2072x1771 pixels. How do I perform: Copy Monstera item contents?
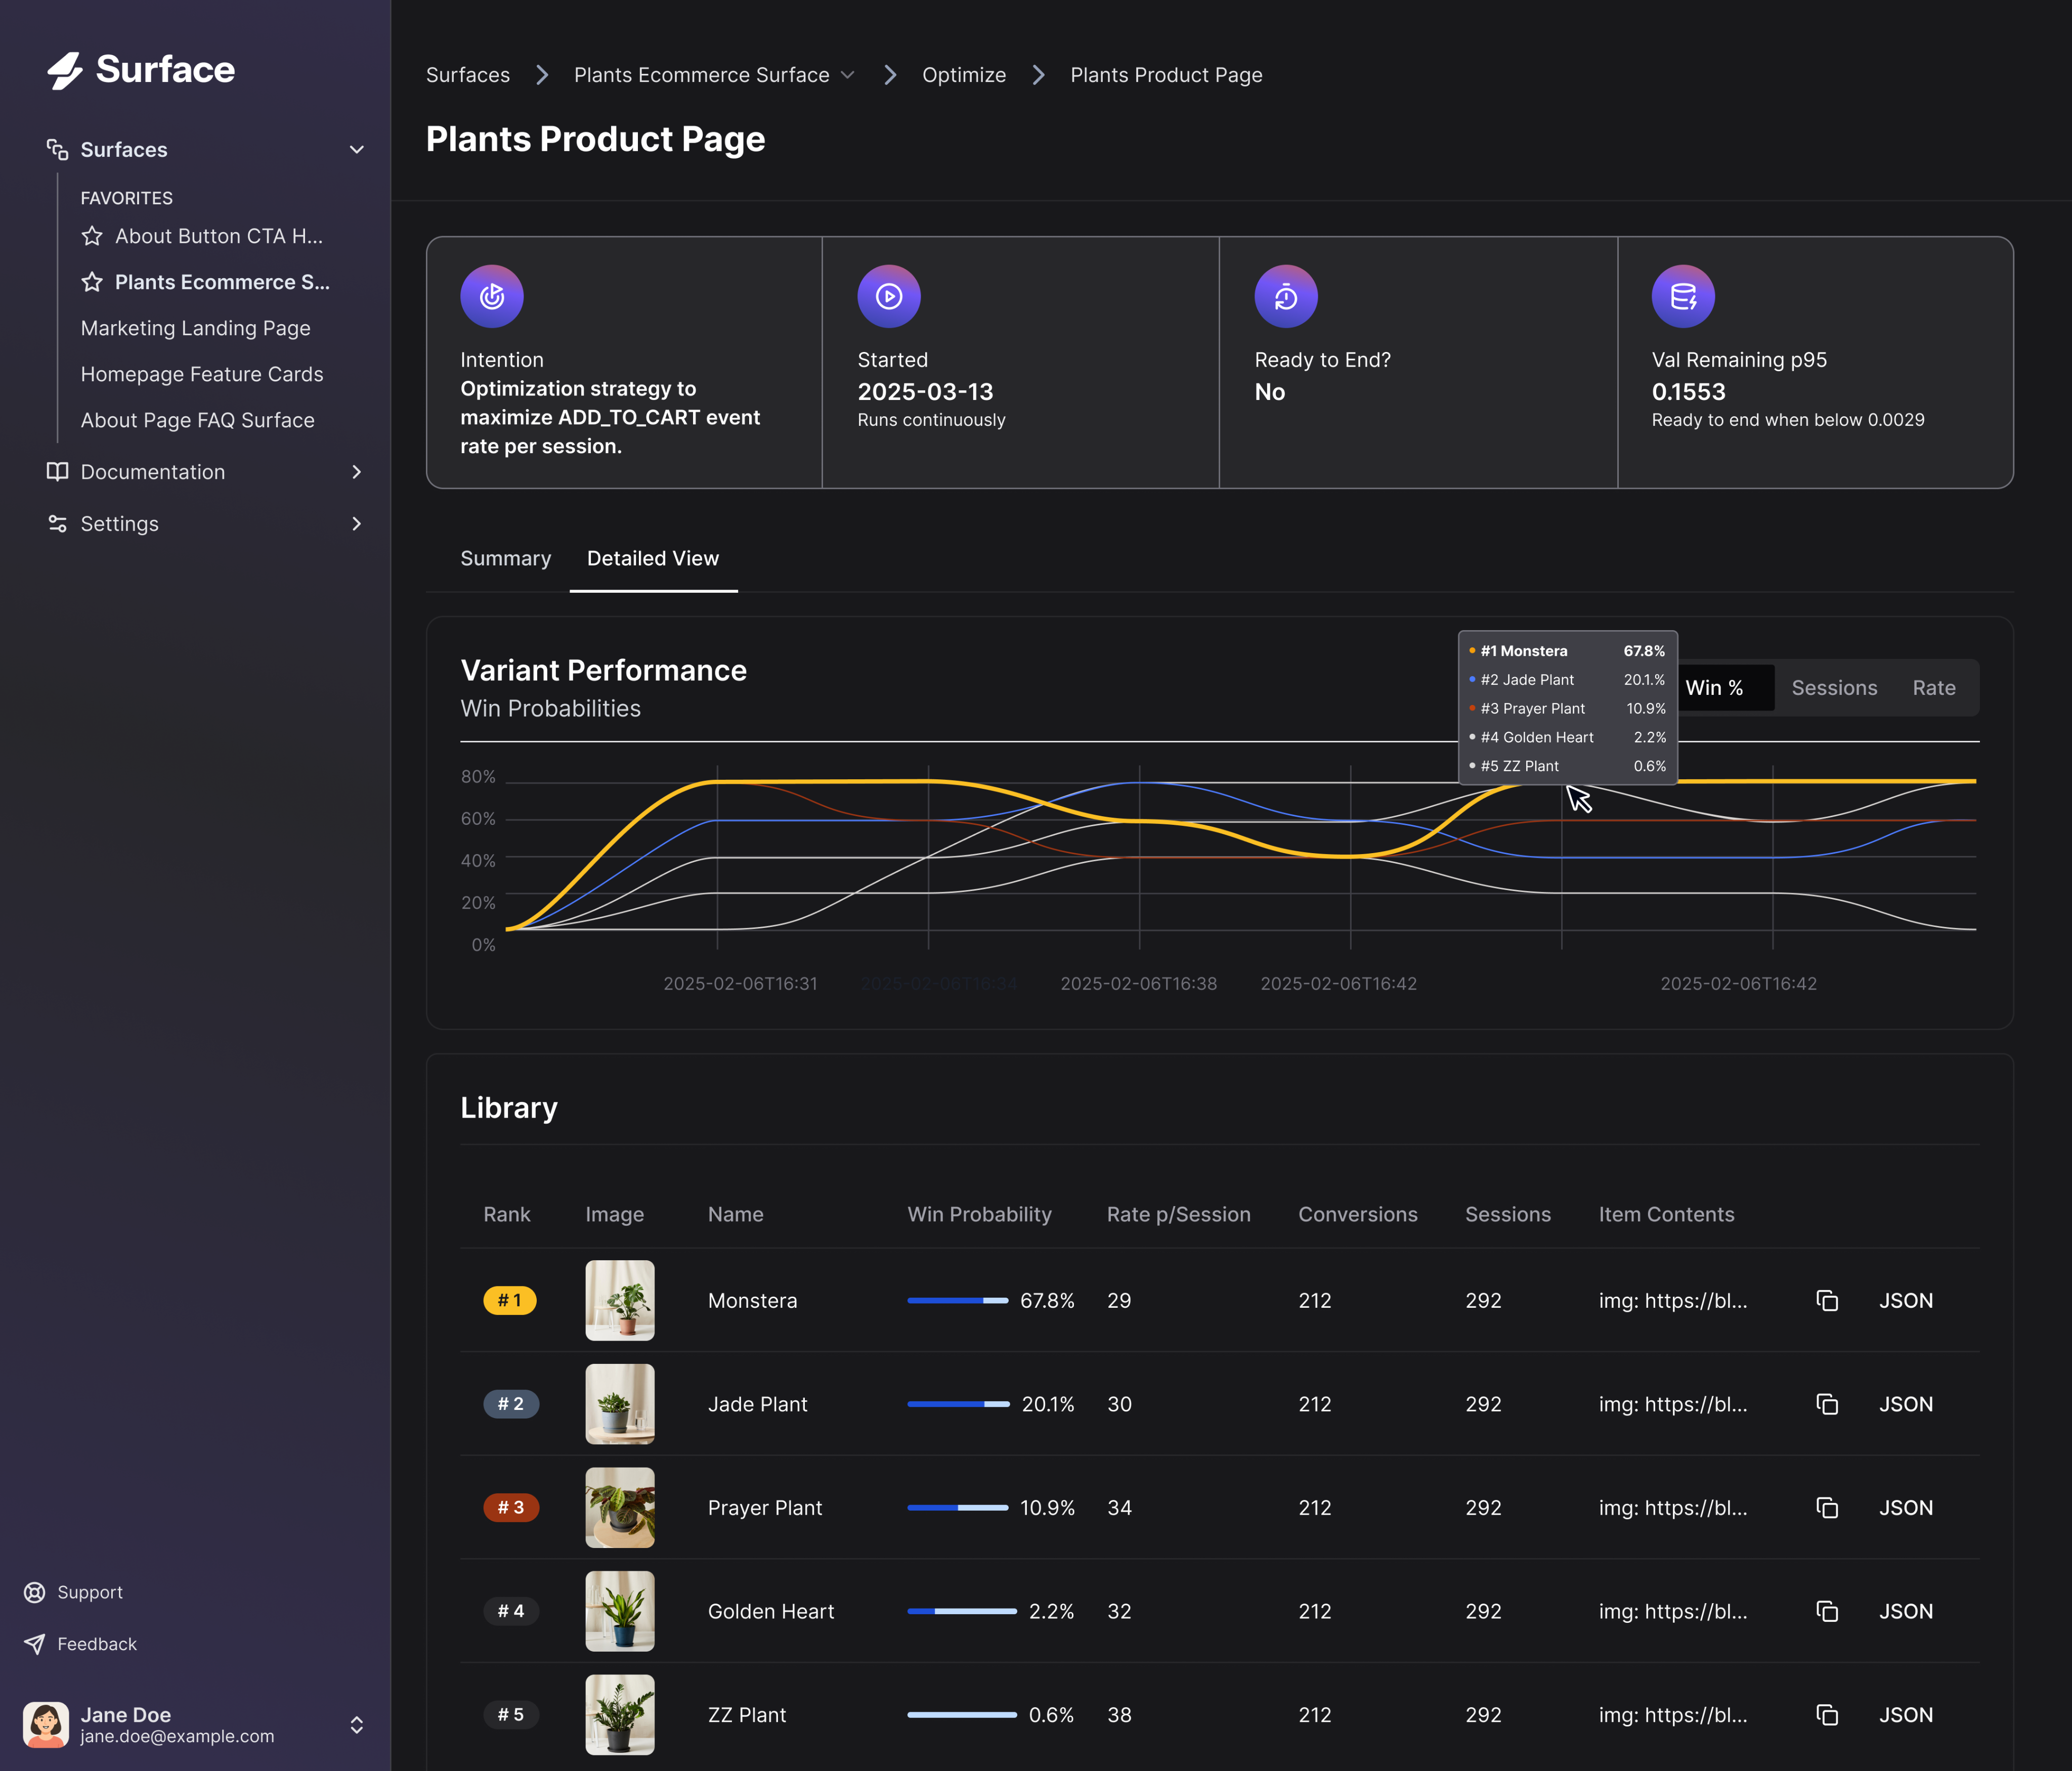point(1826,1300)
